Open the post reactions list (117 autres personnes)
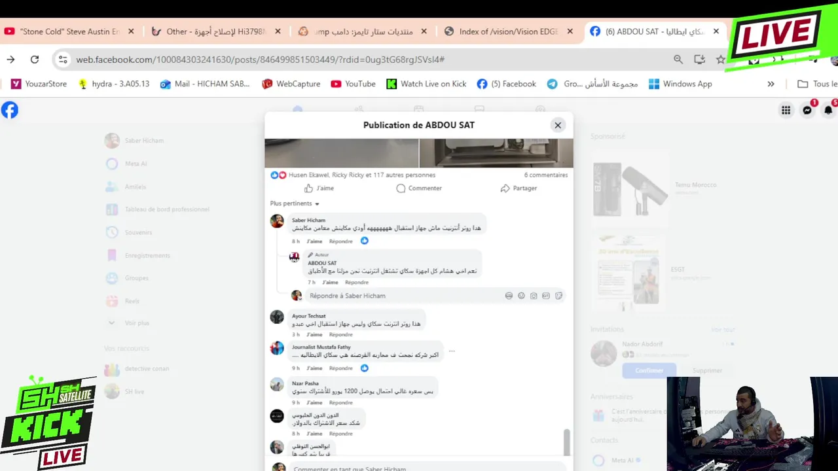 361,175
